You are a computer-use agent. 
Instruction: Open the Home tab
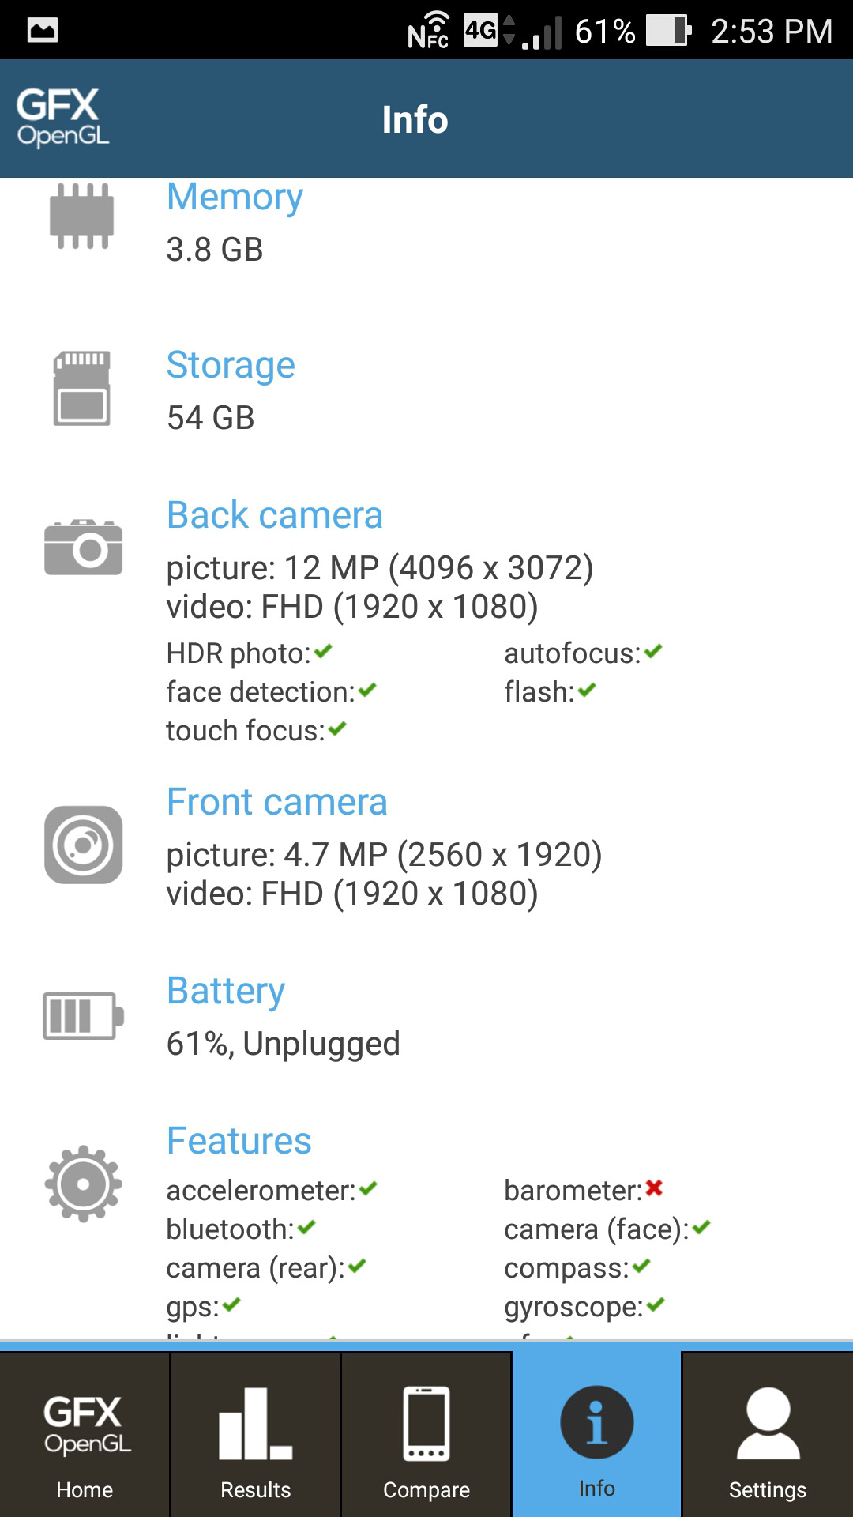point(85,1435)
